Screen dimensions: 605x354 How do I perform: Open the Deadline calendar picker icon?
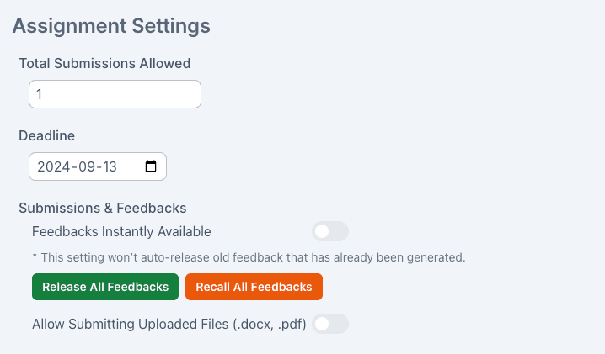click(151, 166)
